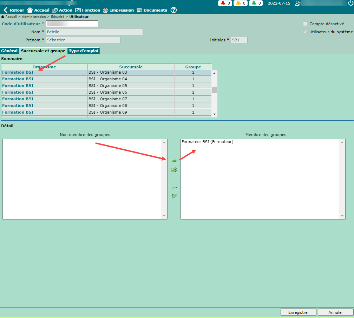
Task: Click the green alert bell counter
Action: 256,3
